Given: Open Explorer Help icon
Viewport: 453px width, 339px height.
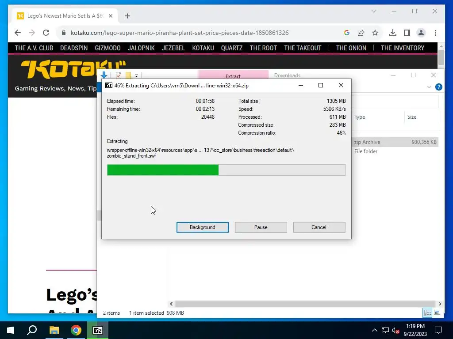Looking at the screenshot, I should tap(438, 87).
